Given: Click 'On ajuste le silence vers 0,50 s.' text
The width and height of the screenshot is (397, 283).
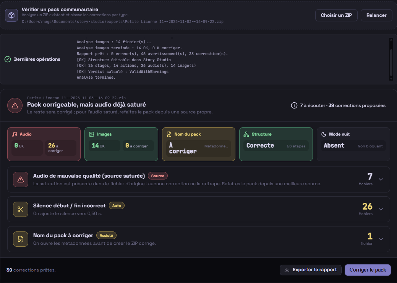Looking at the screenshot, I should click(67, 213).
